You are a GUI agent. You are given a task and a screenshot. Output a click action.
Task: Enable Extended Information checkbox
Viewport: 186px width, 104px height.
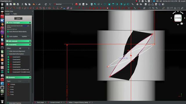click(x=8, y=54)
